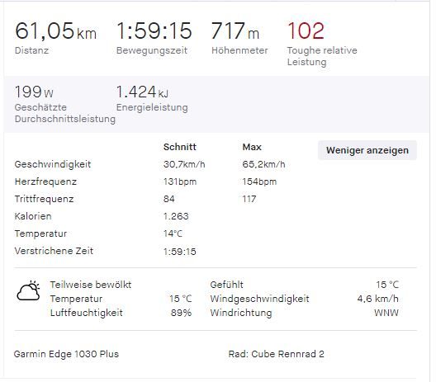Click the Weniger anzeigen button
This screenshot has width=436, height=382.
[367, 150]
